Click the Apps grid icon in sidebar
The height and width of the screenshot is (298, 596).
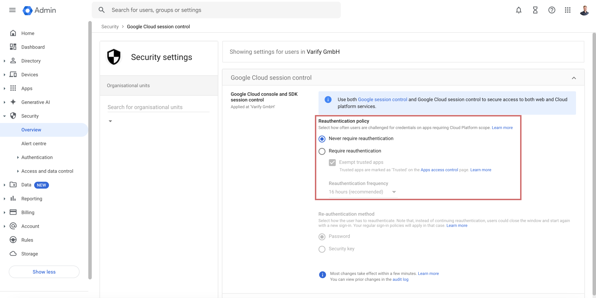(x=13, y=88)
